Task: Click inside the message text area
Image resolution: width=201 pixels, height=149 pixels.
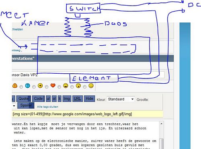Action: [x=86, y=135]
